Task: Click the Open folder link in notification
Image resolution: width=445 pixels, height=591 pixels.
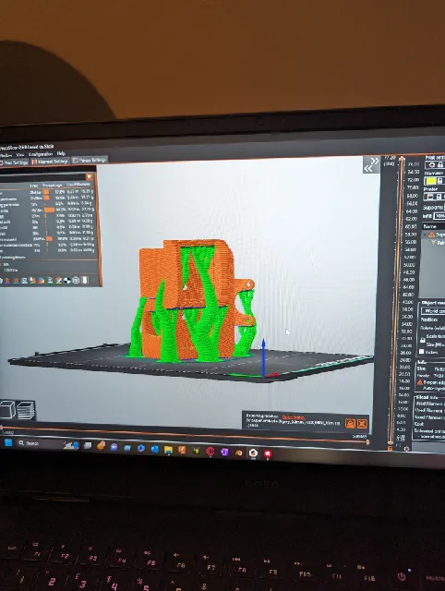Action: 294,416
